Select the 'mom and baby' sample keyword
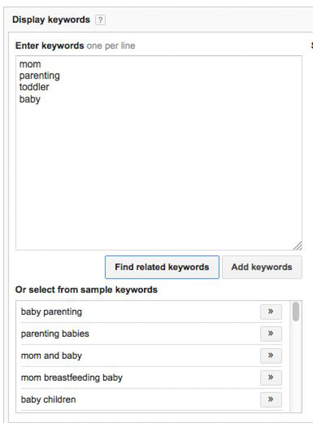This screenshot has height=423, width=313. coord(51,356)
